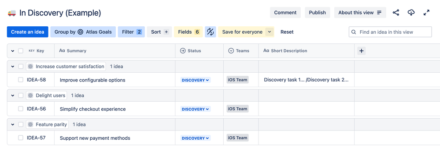Click the Create an idea button
This screenshot has height=159, width=440.
[27, 32]
